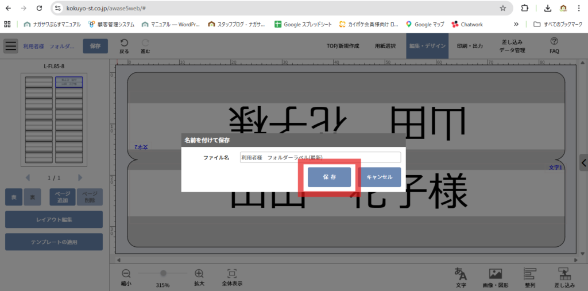Open the hamburger menu icon
Screen dimensions: 588x291
(x=11, y=46)
